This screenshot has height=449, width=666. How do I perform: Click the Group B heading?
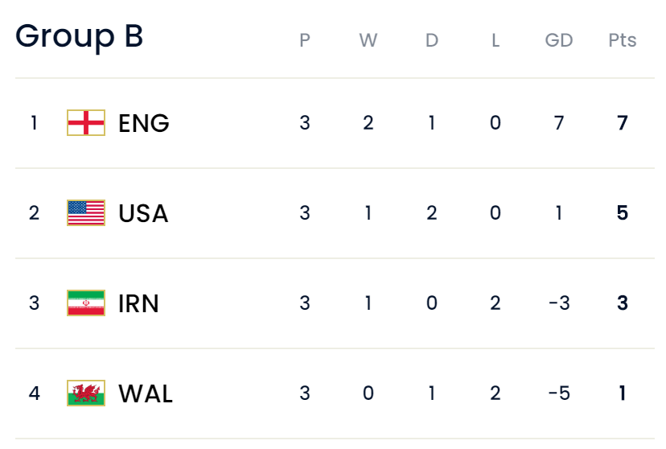(79, 36)
